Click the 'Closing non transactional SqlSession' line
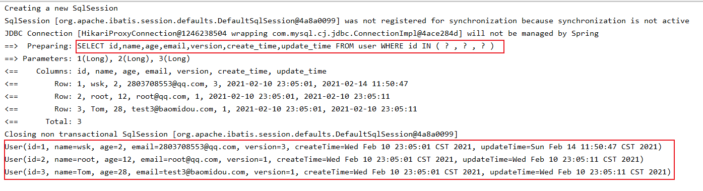 coord(231,134)
